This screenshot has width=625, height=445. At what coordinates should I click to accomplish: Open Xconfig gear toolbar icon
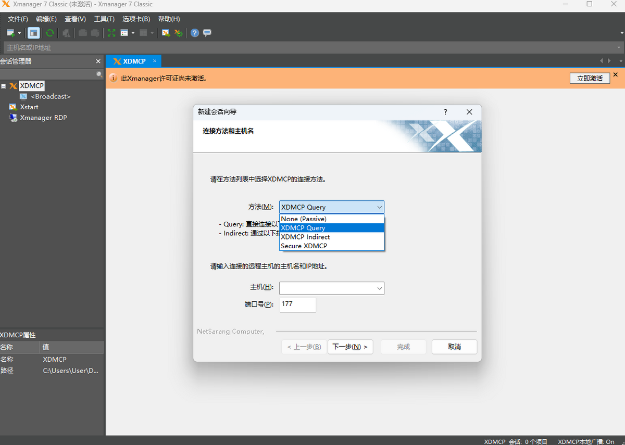tap(178, 33)
